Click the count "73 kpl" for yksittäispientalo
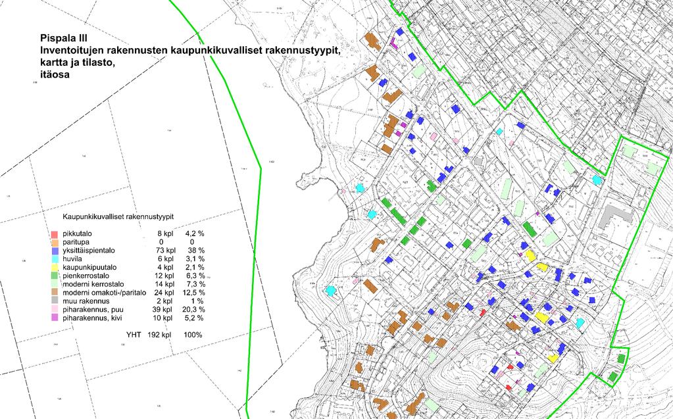673x419 pixels. pyautogui.click(x=165, y=251)
